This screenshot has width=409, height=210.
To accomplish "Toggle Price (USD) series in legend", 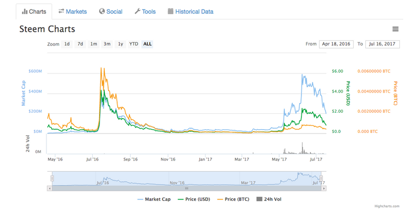I will 194,199.
